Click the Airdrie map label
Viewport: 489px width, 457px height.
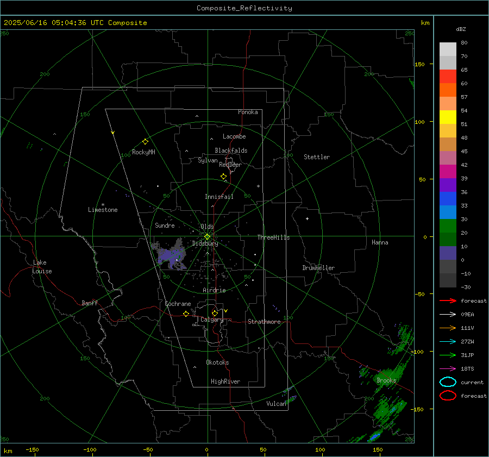click(214, 290)
